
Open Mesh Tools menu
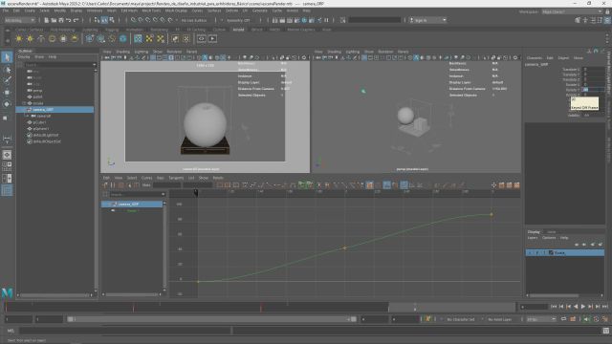(151, 11)
